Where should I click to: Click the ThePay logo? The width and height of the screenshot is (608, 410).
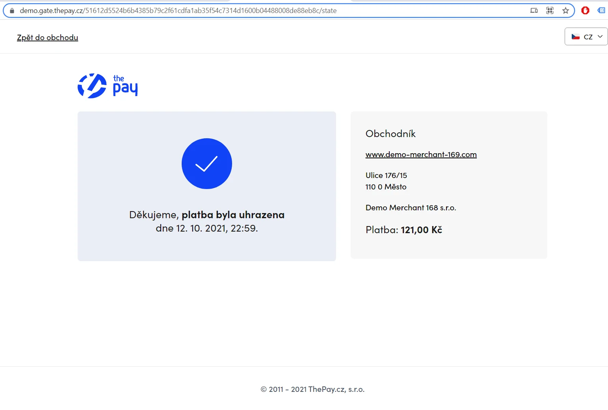tap(108, 85)
